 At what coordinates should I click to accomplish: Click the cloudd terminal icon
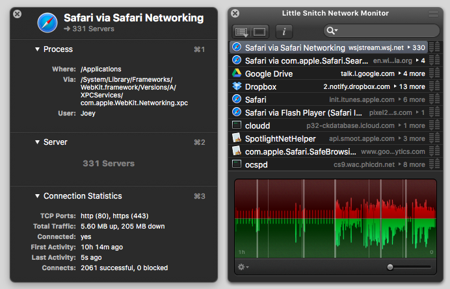coord(237,125)
